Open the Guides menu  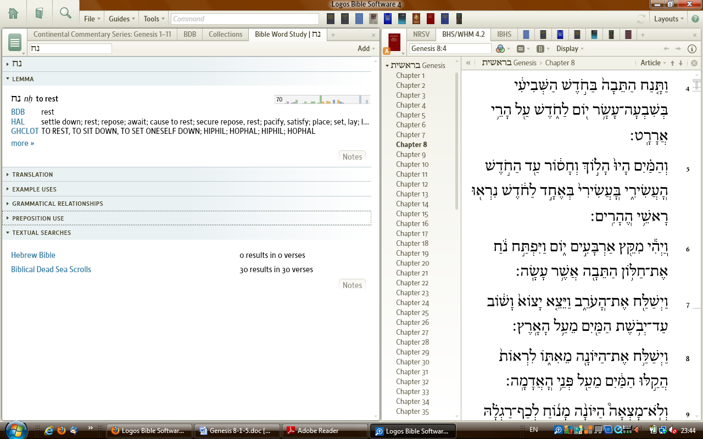(x=122, y=19)
